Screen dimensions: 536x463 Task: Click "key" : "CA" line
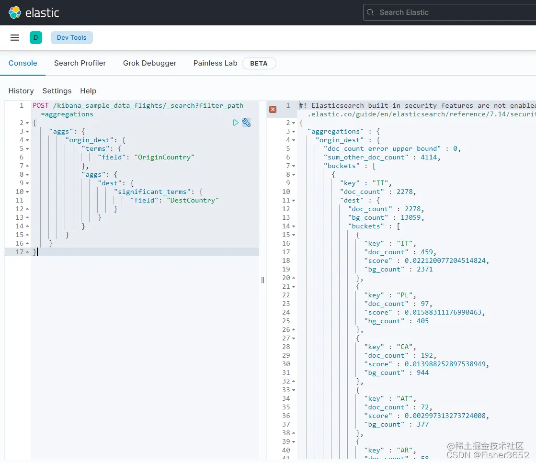point(390,347)
